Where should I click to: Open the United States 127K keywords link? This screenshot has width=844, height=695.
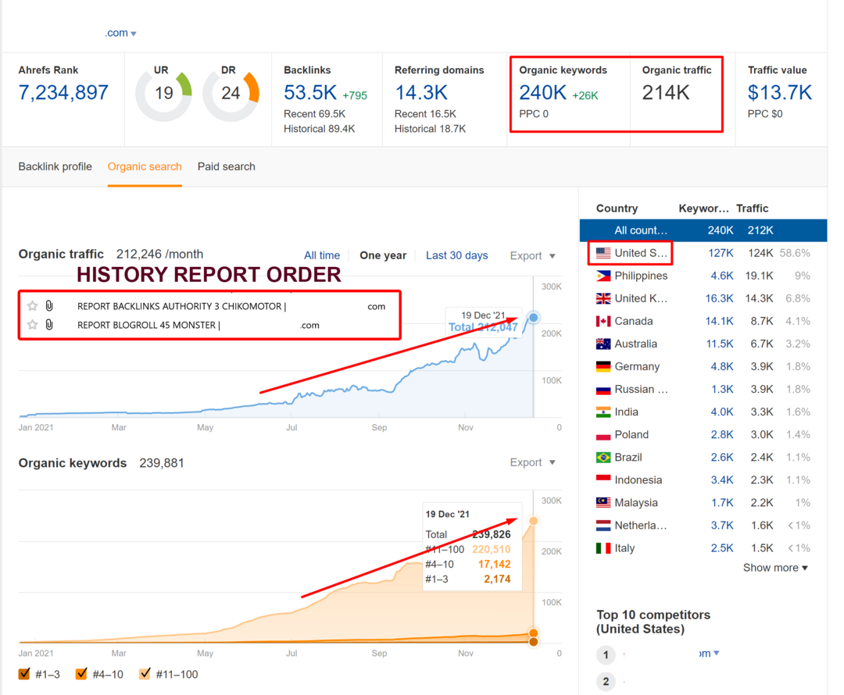(721, 253)
